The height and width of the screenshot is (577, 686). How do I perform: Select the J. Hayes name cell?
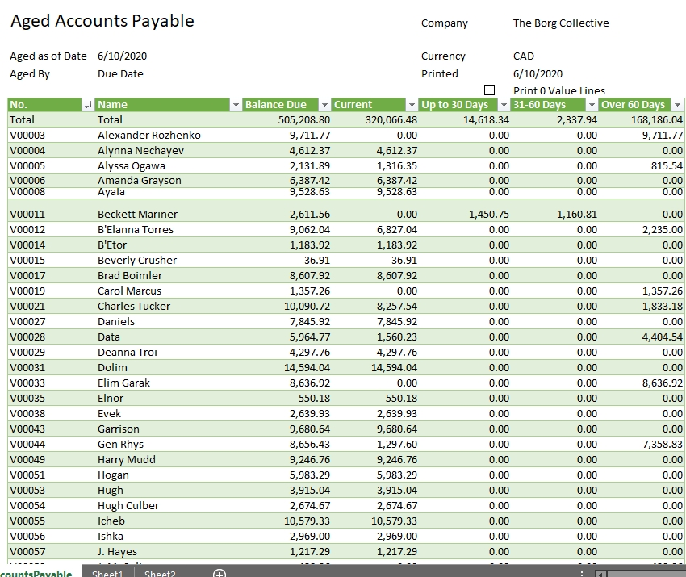117,551
